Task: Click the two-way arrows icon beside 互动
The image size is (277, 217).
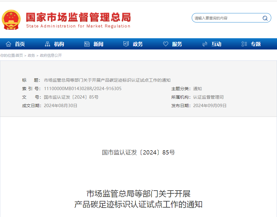Action: tap(205, 44)
